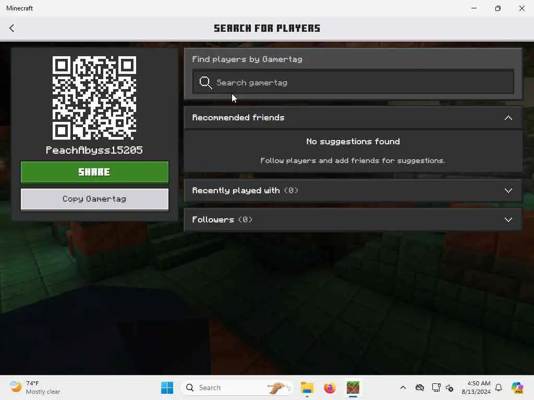Screen dimensions: 534x400
Task: Click the muted volume tray icon
Action: click(450, 388)
